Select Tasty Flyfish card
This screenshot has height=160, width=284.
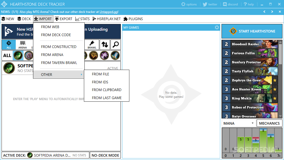(x=250, y=71)
